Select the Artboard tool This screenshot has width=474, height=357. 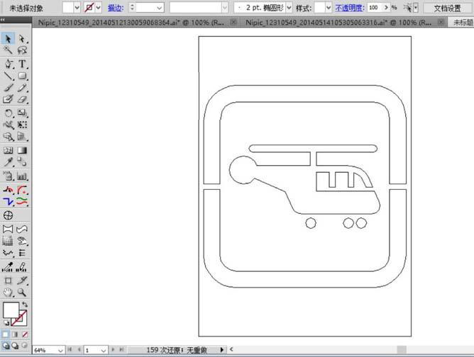9,280
